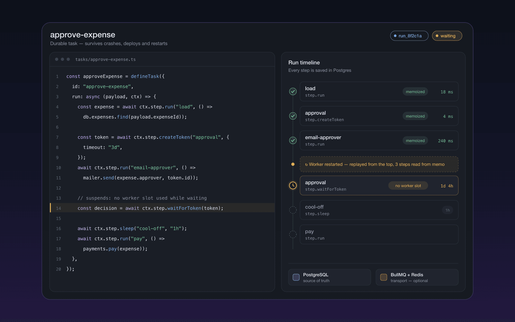515x322 pixels.
Task: Select the cool-off step.sleep card
Action: 379,210
